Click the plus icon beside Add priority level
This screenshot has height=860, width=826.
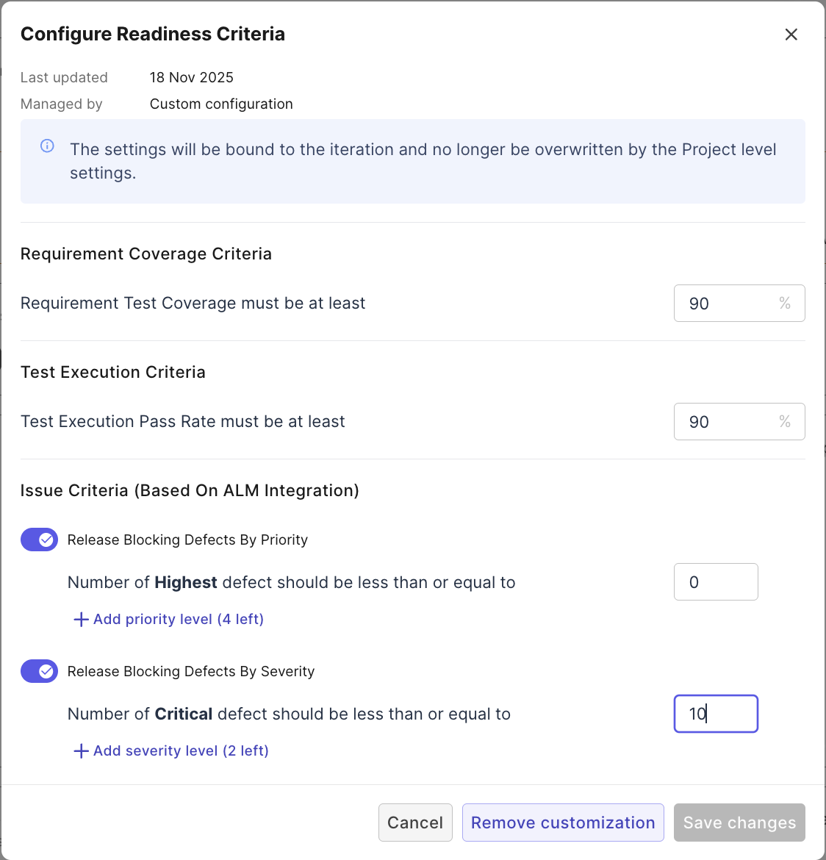(80, 619)
